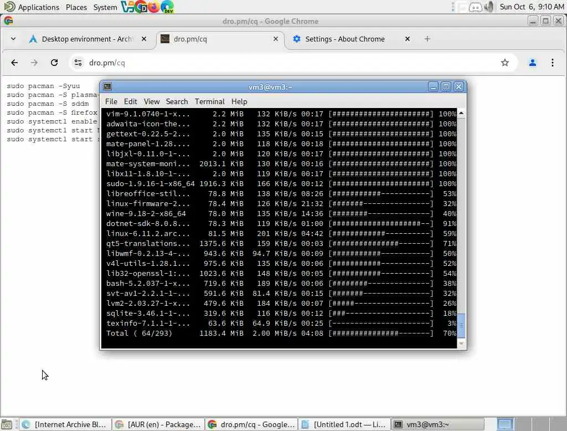Open terminal View menu

tap(152, 102)
